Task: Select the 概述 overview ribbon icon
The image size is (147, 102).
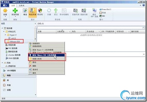Action: pos(25,11)
